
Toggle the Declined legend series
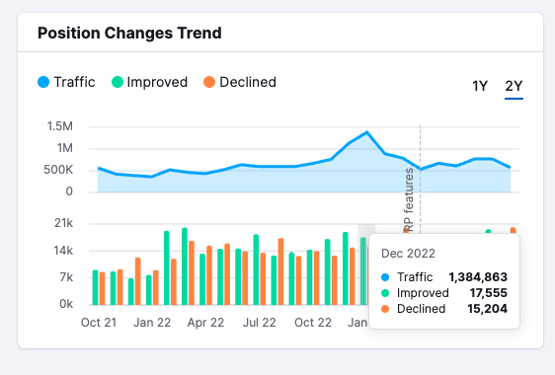click(240, 82)
